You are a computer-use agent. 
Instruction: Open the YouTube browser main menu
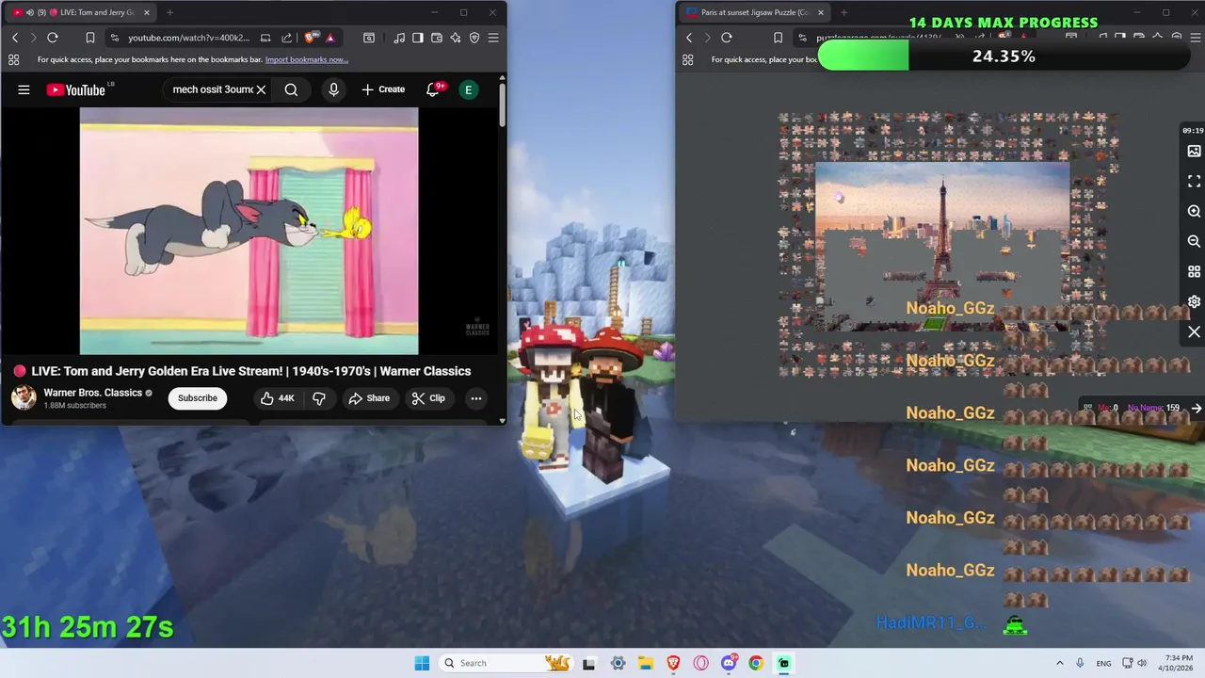(493, 38)
